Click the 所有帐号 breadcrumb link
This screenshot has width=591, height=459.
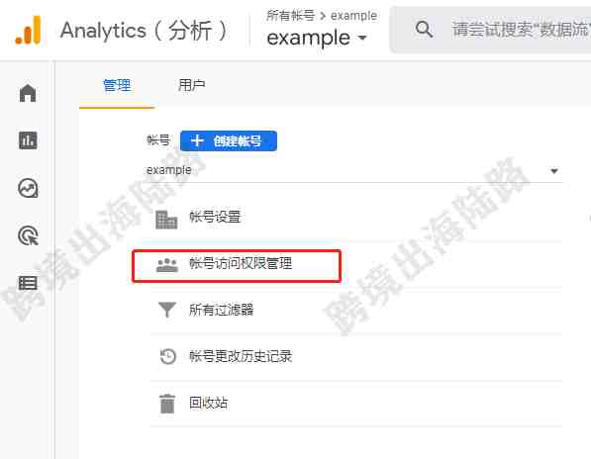[x=290, y=16]
